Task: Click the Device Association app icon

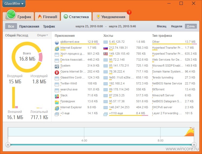Action: 57,60
